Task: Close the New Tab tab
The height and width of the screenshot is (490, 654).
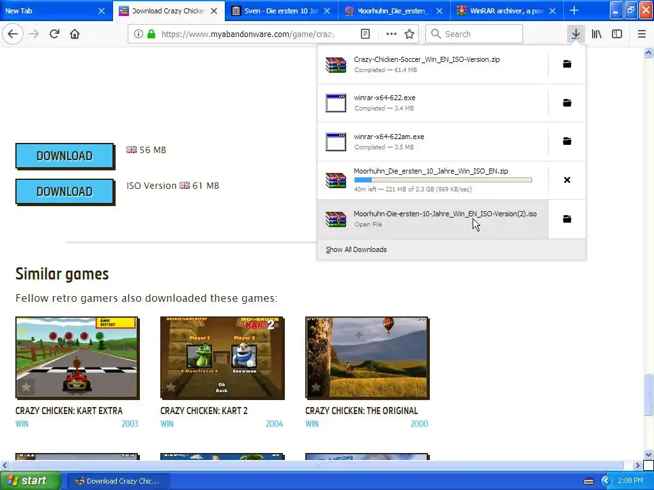Action: 102,11
